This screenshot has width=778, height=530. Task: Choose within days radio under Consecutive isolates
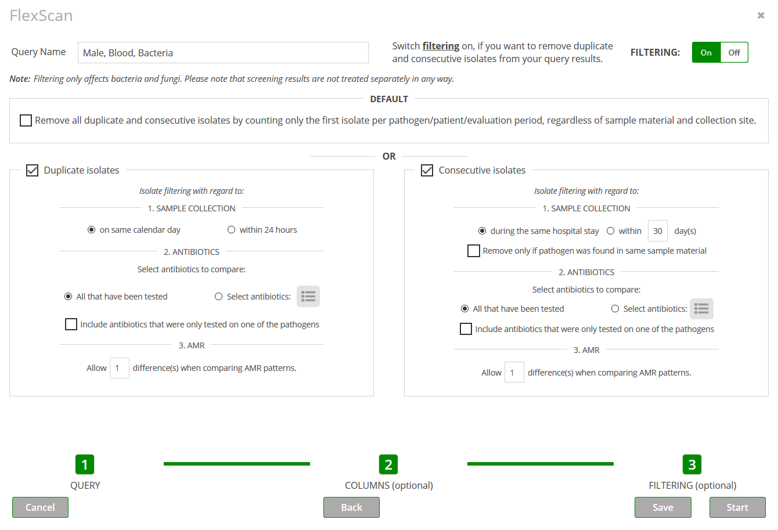(x=610, y=231)
